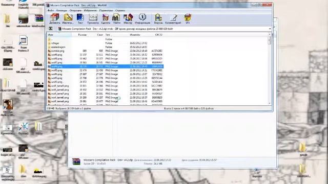Select wolf9.png in the file list

tap(105, 55)
